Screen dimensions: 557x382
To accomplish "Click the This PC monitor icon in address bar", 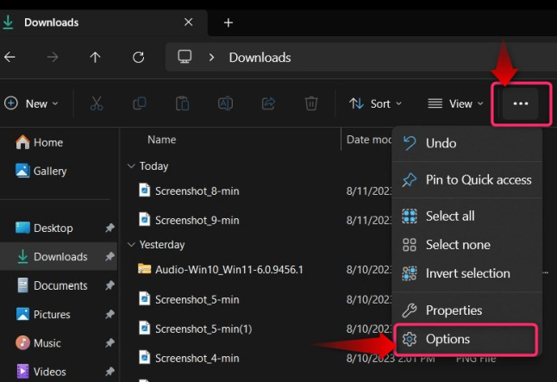I will pos(185,57).
